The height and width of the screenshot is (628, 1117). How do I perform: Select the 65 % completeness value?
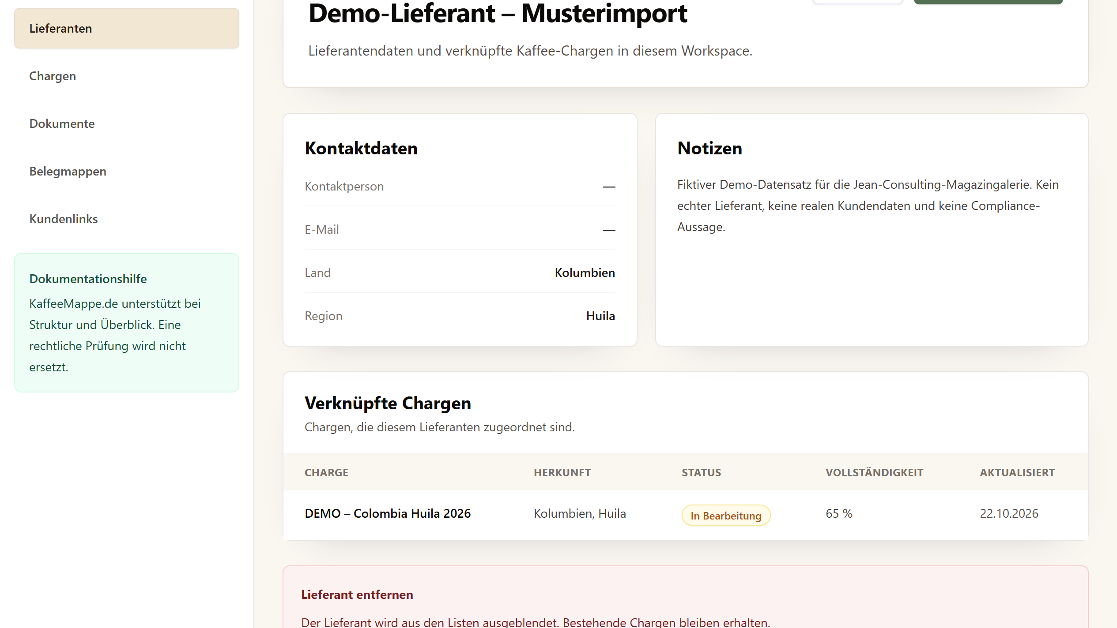coord(839,513)
